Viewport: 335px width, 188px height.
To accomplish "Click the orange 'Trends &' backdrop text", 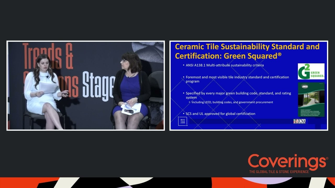I will click(x=48, y=56).
